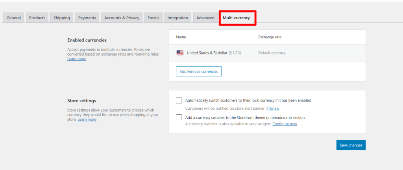This screenshot has width=403, height=170.
Task: Click the Preview link for alert banner
Action: (273, 108)
